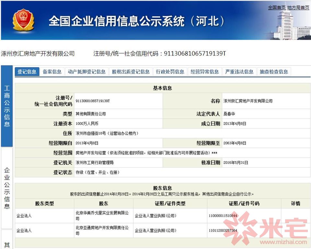Switch to the 抽查检查信息 tab
This screenshot has width=311, height=249.
(274, 72)
